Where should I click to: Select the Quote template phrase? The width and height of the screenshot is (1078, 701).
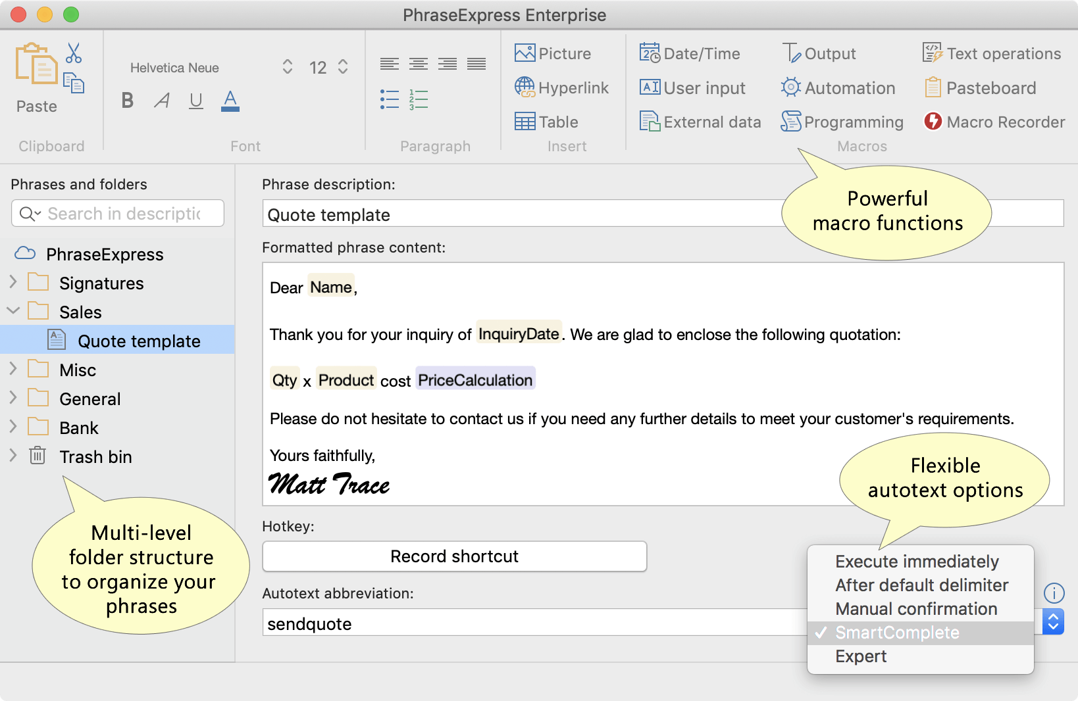coord(117,340)
